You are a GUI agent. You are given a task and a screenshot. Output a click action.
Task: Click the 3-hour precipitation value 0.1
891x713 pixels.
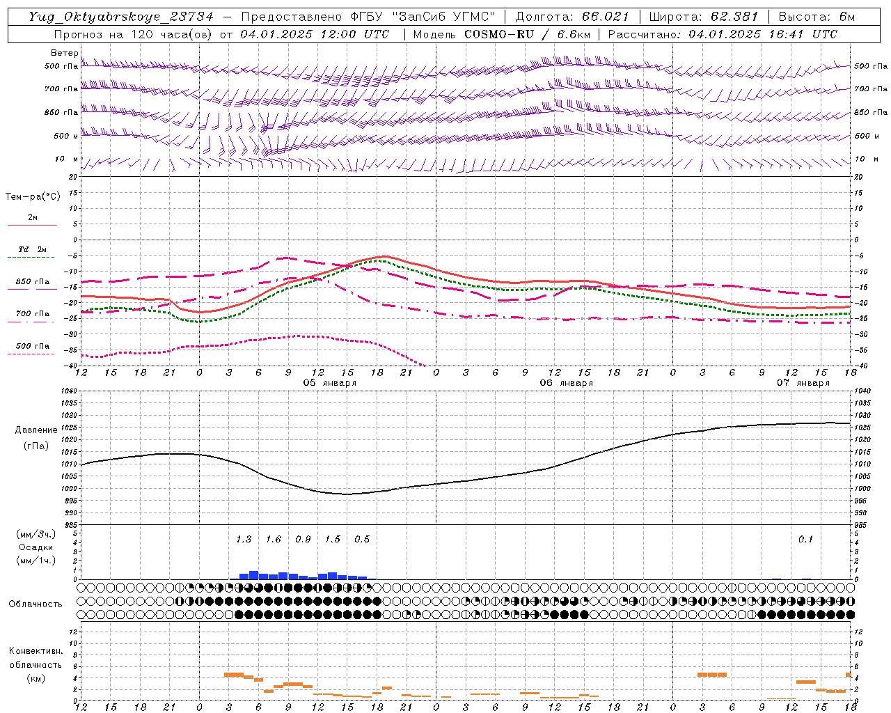pyautogui.click(x=805, y=540)
